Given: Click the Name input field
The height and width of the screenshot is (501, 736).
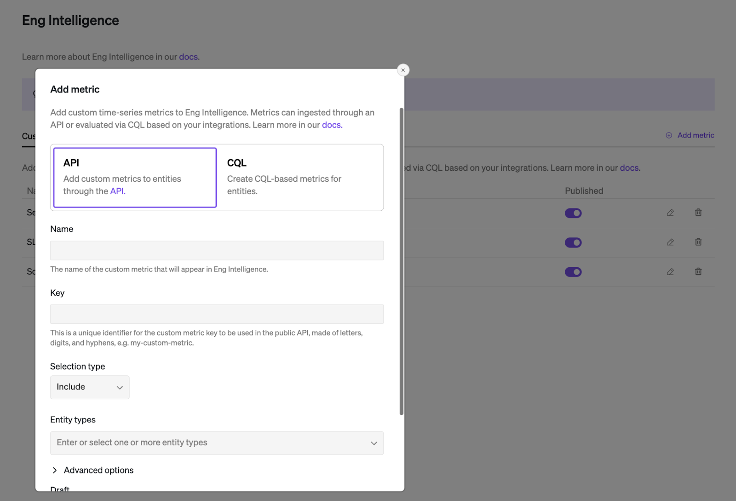Looking at the screenshot, I should [217, 251].
